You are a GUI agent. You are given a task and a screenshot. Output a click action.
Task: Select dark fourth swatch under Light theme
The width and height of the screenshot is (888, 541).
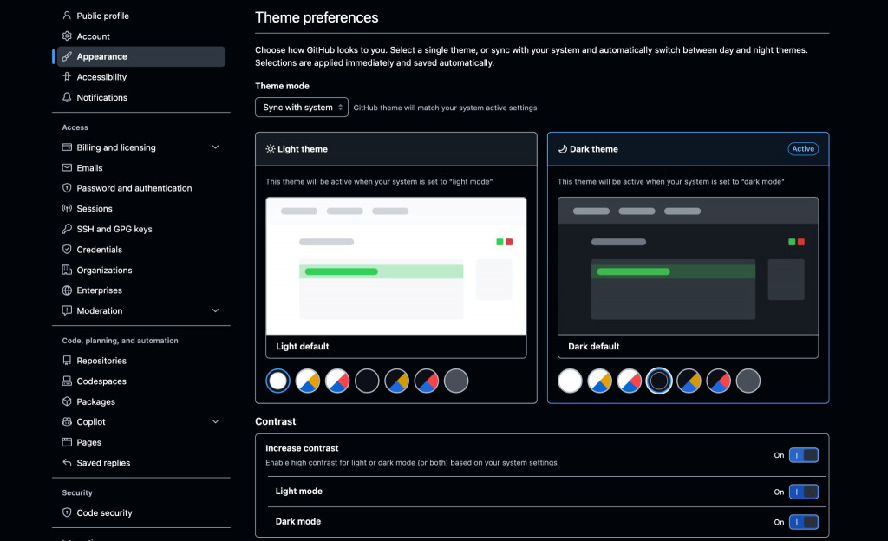tap(367, 381)
